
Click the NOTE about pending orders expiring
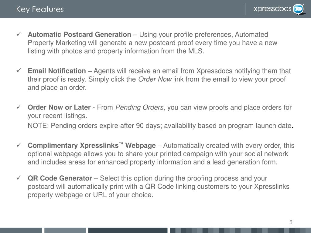click(160, 126)
